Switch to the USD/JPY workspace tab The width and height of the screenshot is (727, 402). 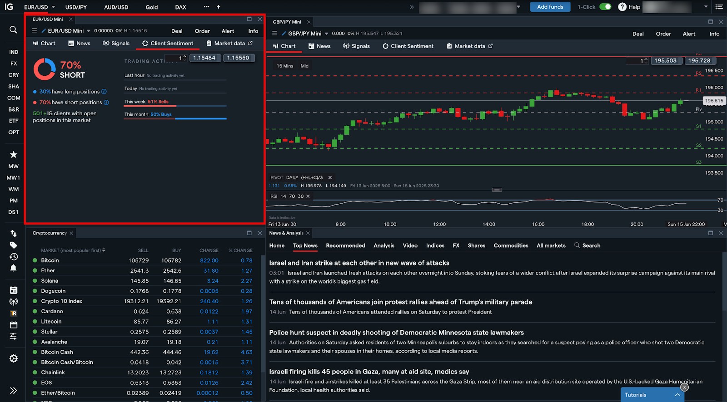coord(76,7)
